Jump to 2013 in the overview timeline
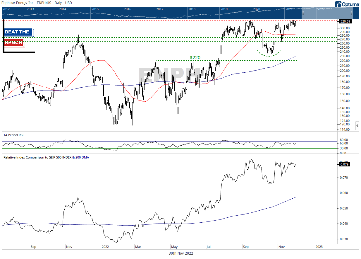The width and height of the screenshot is (361, 259). [30, 9]
